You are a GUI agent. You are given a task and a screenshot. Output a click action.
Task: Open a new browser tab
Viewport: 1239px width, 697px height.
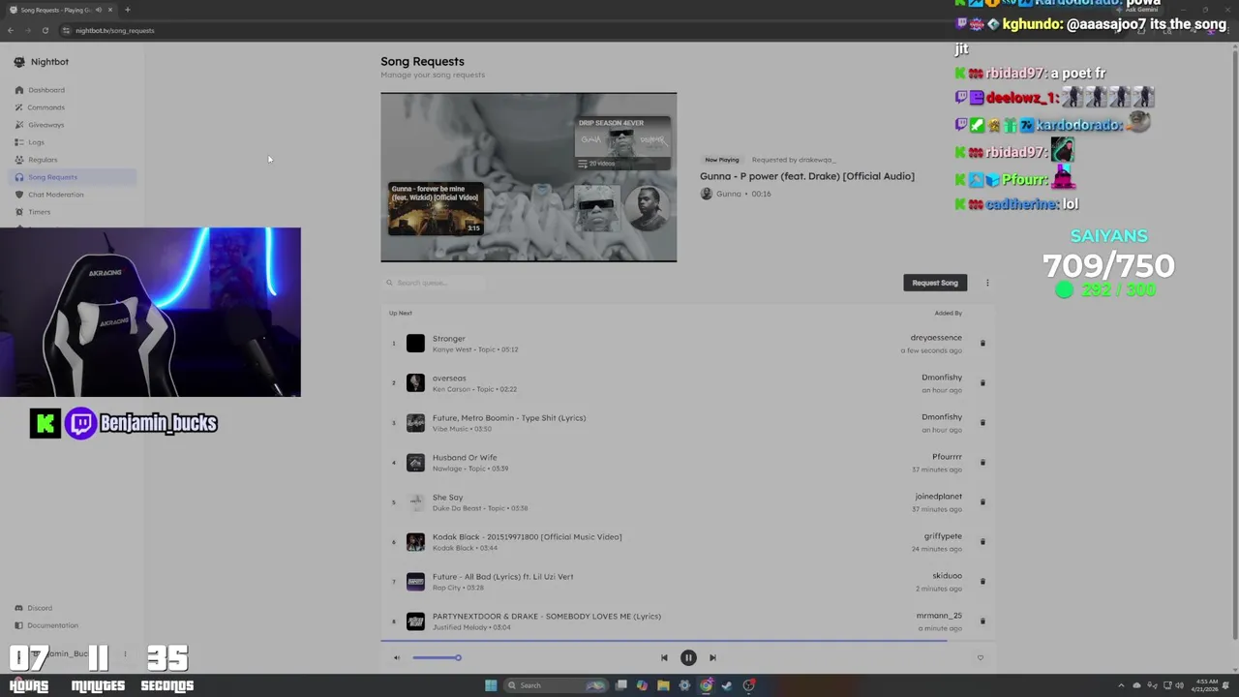coord(127,10)
